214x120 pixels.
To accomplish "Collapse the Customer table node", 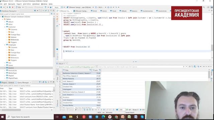I will coord(5,27).
